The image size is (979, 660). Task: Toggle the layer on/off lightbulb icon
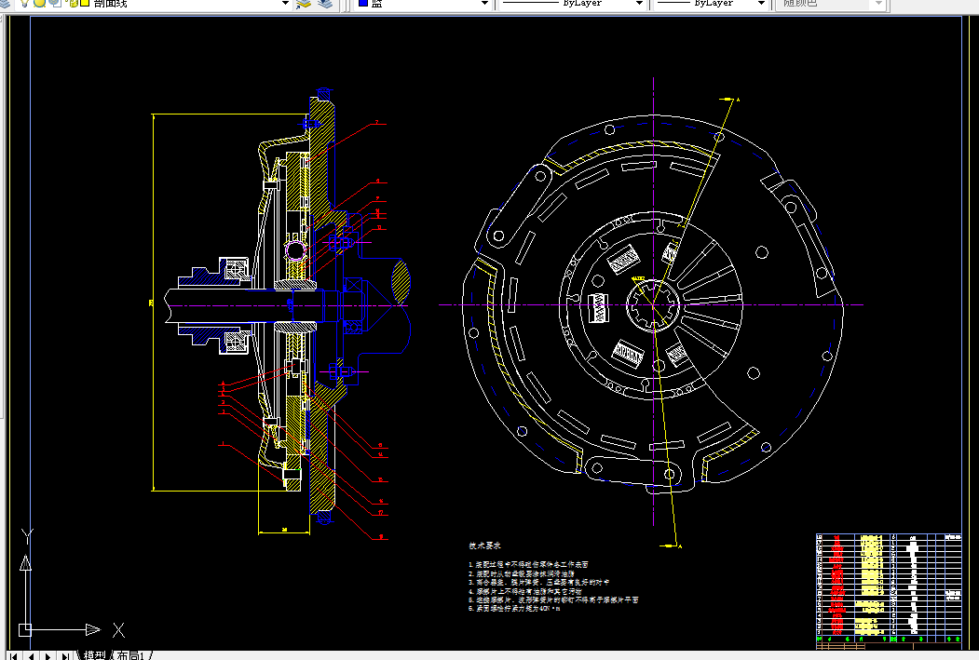tap(24, 3)
